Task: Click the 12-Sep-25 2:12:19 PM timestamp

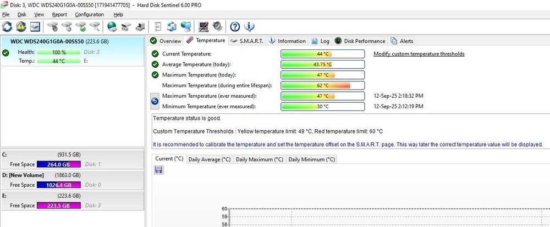Action: click(x=398, y=107)
